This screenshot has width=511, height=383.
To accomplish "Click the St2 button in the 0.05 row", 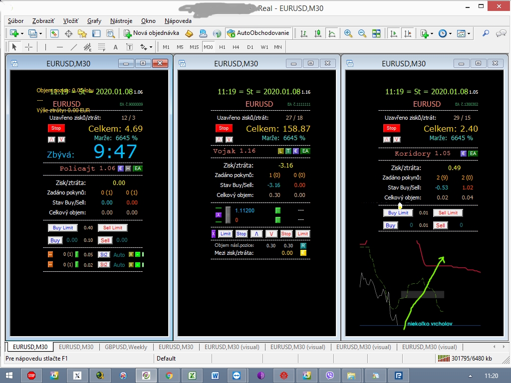I will 104,255.
